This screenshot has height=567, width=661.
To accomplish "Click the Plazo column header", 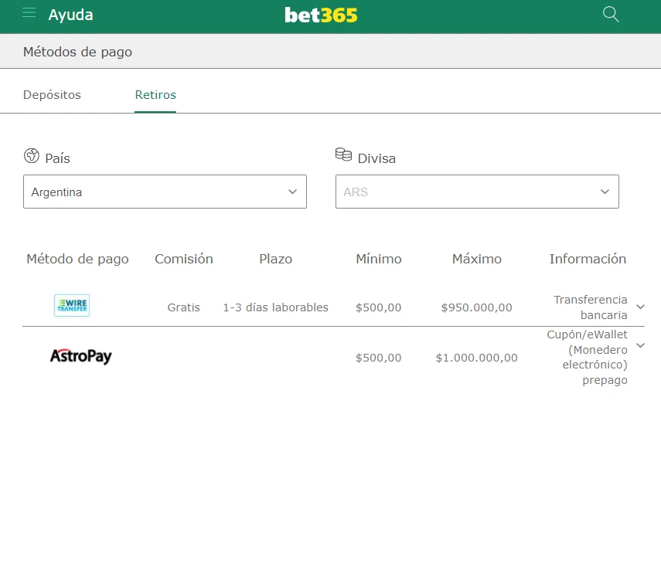I will (x=276, y=259).
